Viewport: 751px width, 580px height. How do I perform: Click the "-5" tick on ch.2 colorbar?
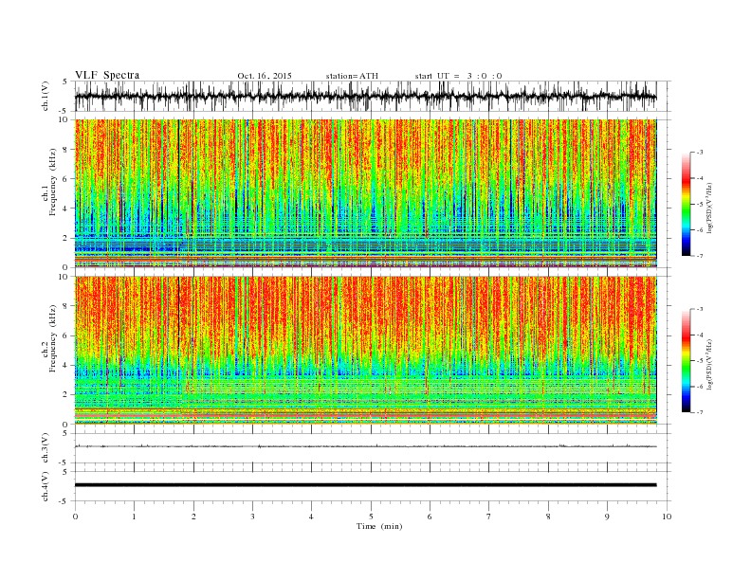pyautogui.click(x=700, y=361)
